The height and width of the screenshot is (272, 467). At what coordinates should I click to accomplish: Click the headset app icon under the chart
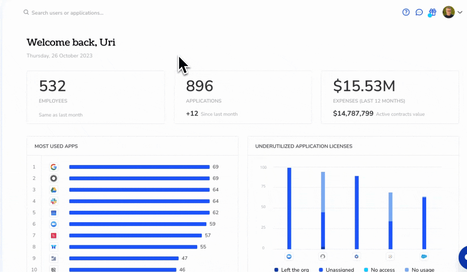point(323,257)
